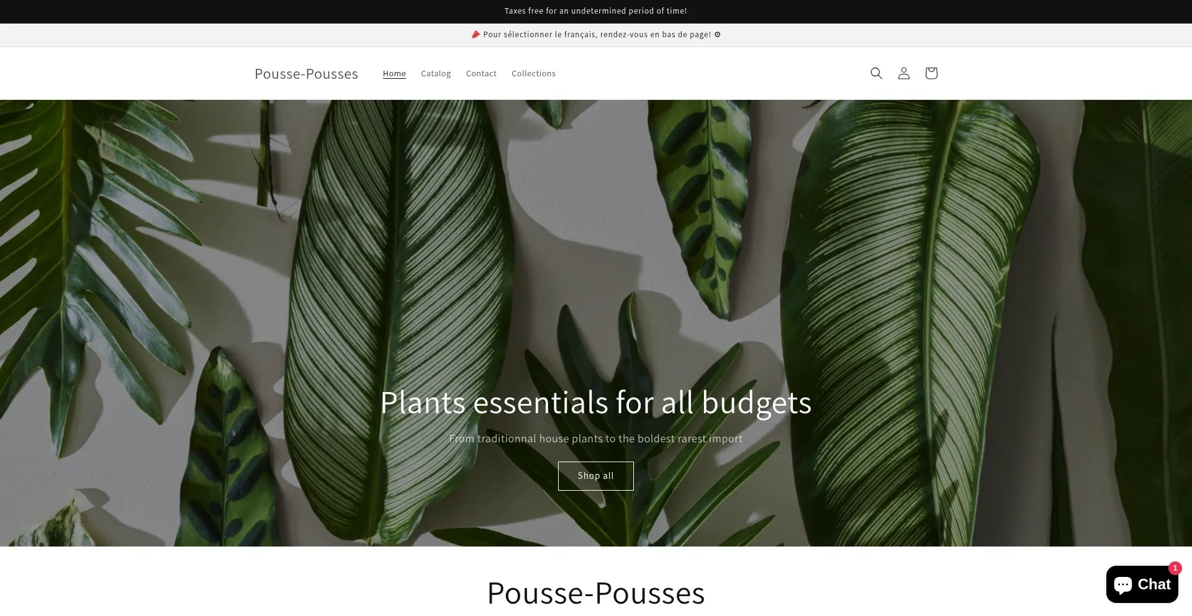Image resolution: width=1192 pixels, height=616 pixels.
Task: Click the Shop all button
Action: pos(595,476)
